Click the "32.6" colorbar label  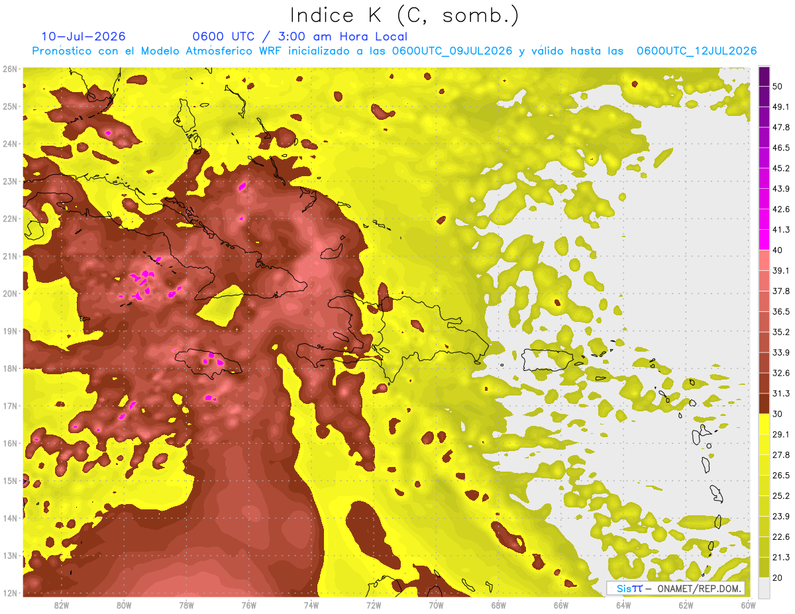pyautogui.click(x=781, y=373)
